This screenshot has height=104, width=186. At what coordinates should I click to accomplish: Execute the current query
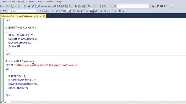(44, 11)
